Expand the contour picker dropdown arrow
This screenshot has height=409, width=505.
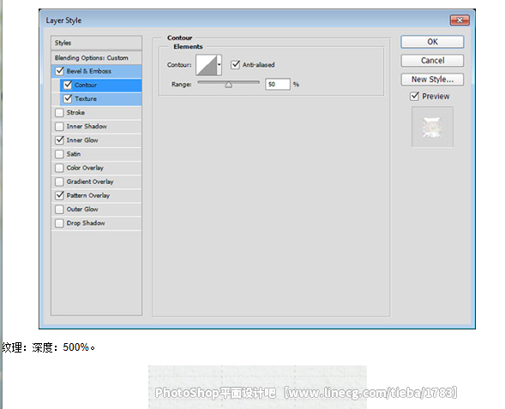tap(219, 65)
